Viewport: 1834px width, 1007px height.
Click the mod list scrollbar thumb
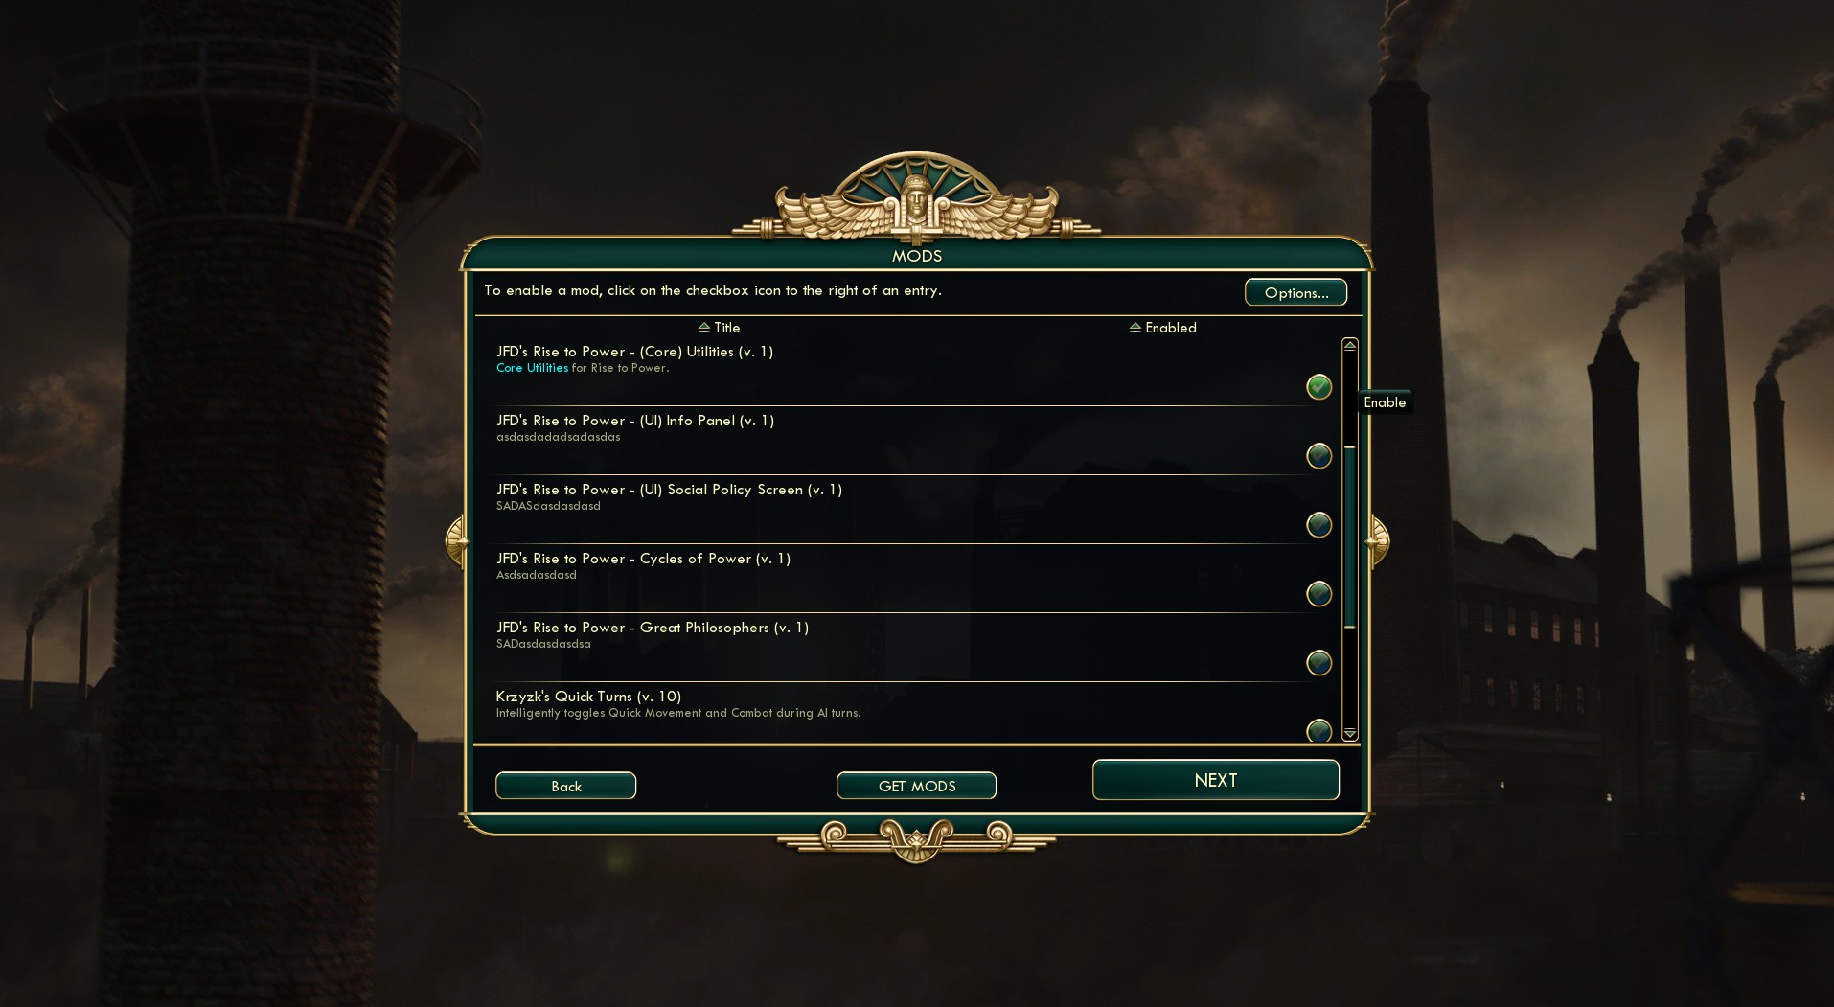[x=1350, y=537]
